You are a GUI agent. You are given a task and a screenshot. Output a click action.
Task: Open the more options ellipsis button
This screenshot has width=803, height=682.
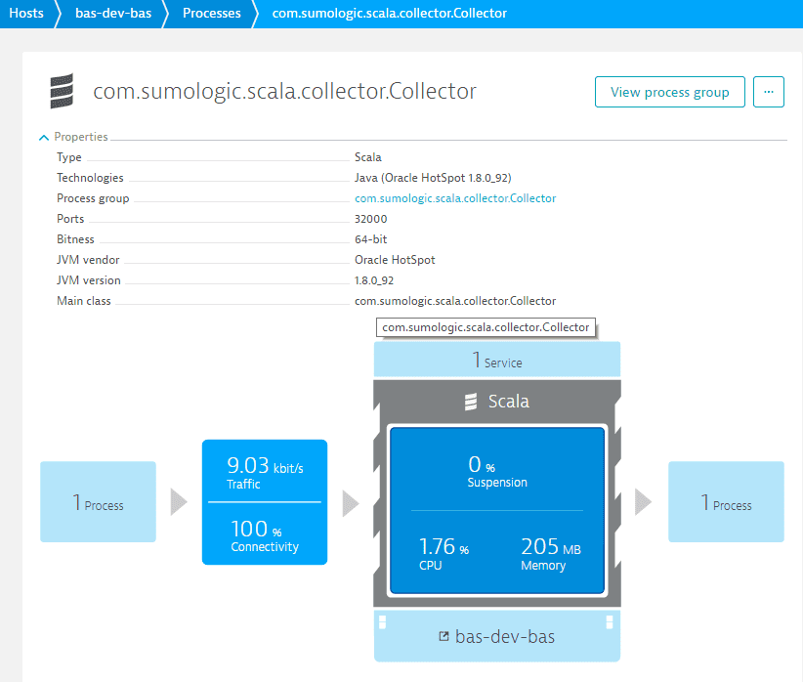768,92
